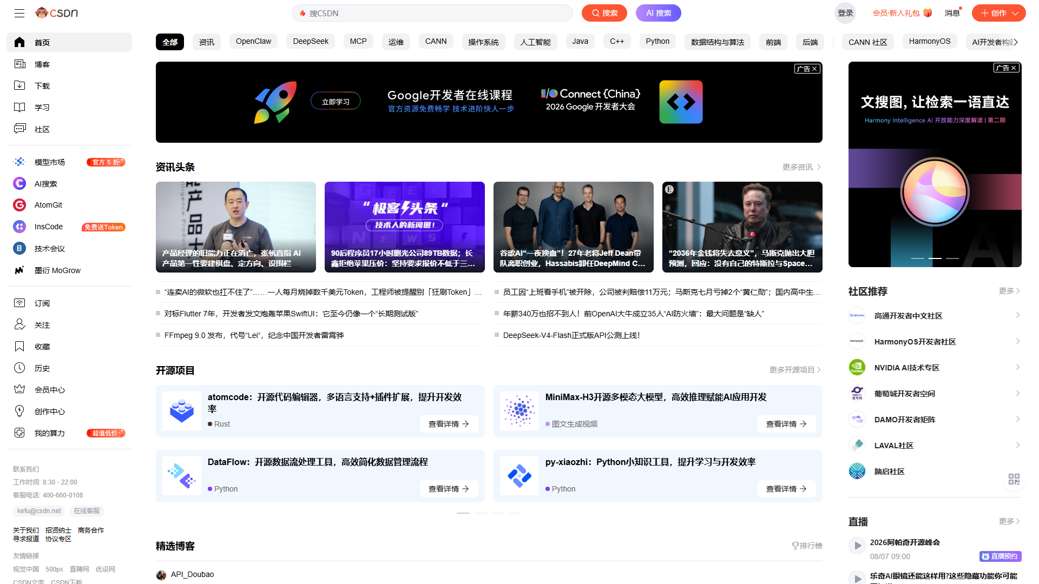Open the 历史 clock icon

click(x=19, y=368)
